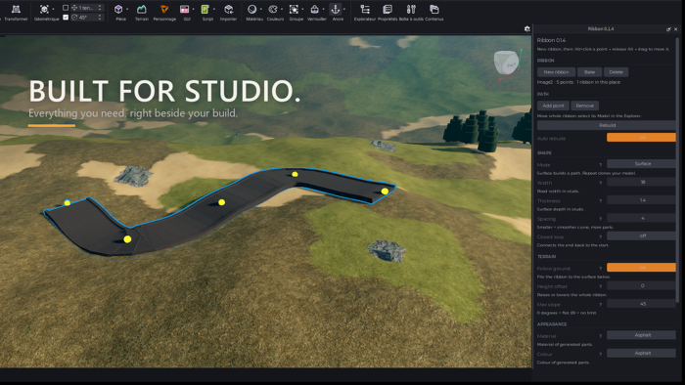Click the Rebuild button
Screen dimensions: 685x385
click(607, 126)
